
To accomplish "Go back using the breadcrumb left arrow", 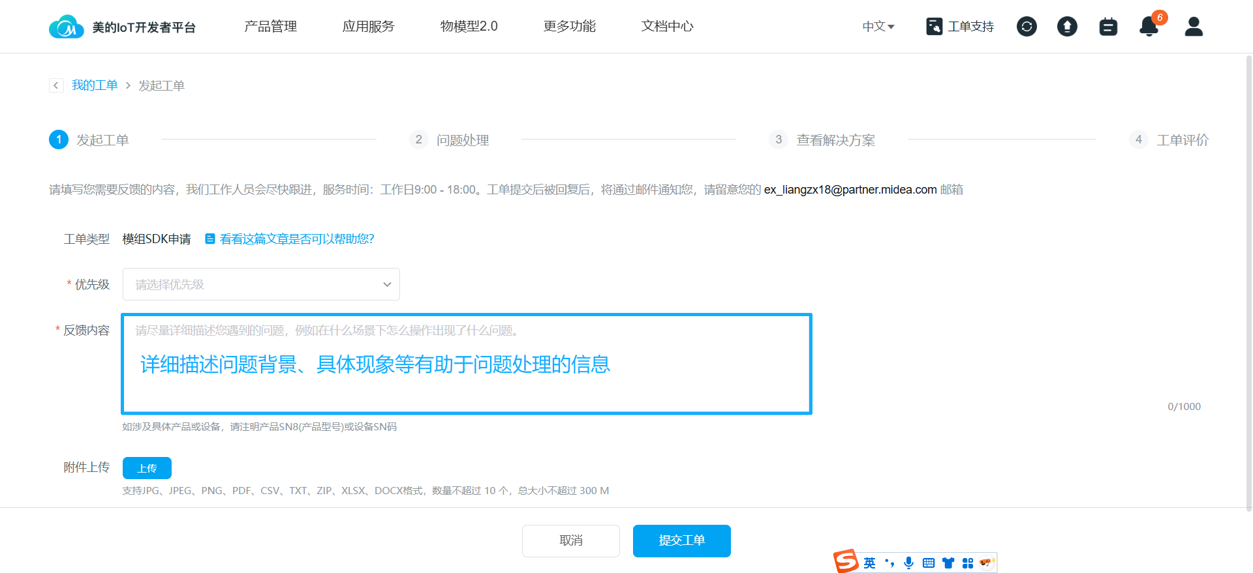I will tap(56, 85).
